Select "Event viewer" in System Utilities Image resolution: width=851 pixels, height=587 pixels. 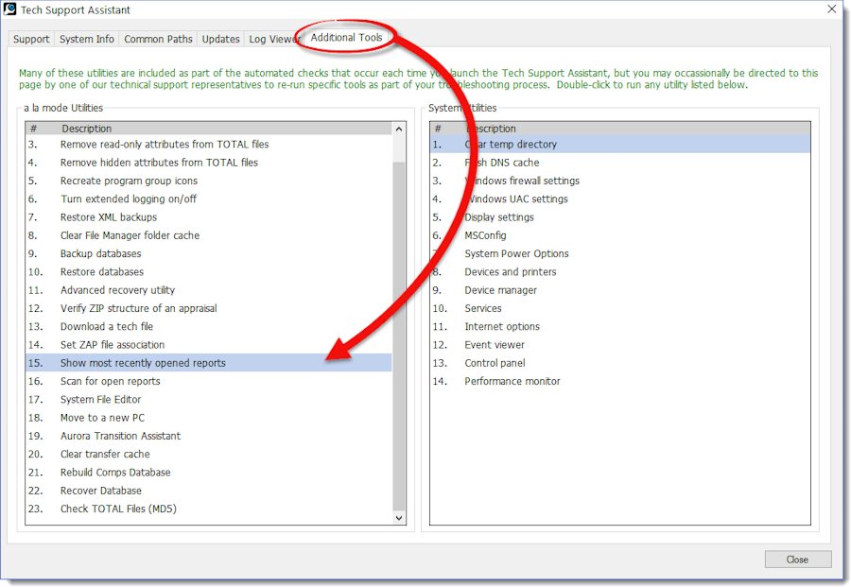[x=619, y=345]
